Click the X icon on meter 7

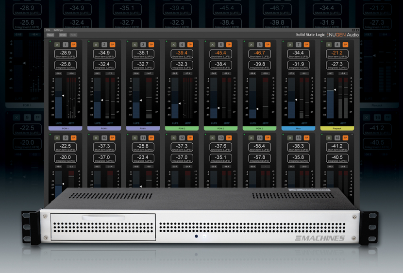(x=290, y=45)
